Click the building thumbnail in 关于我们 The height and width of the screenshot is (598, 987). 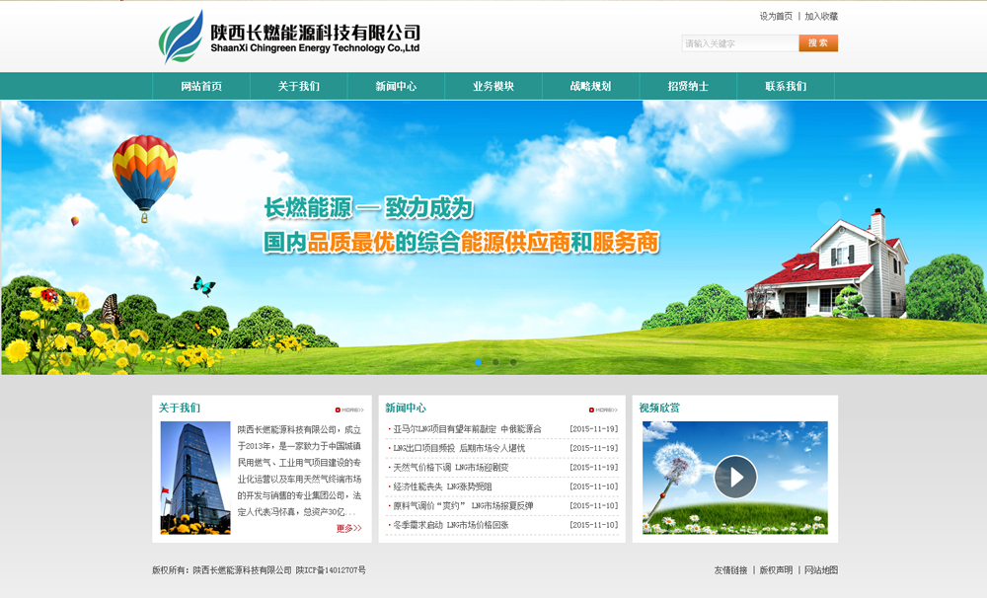click(195, 478)
